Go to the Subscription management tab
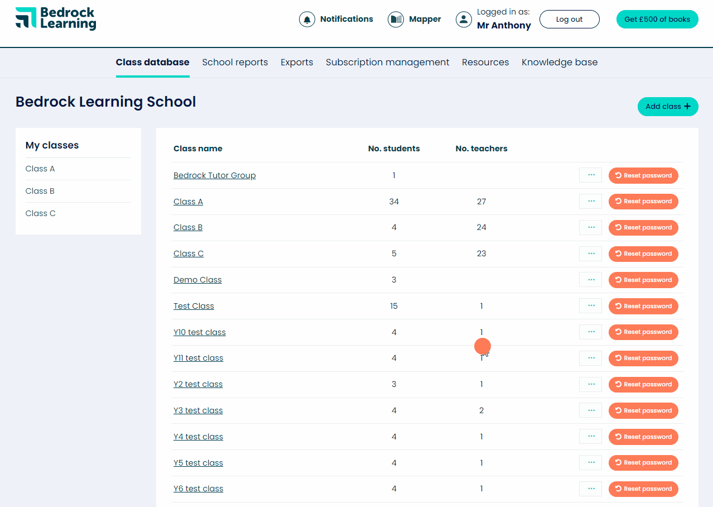Image resolution: width=713 pixels, height=507 pixels. [x=387, y=63]
